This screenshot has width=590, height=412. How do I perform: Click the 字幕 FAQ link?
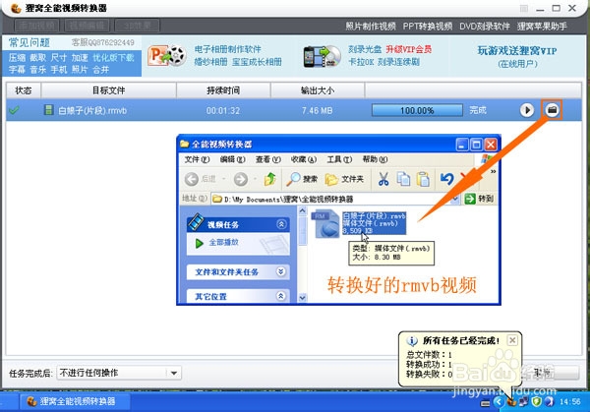pos(17,70)
